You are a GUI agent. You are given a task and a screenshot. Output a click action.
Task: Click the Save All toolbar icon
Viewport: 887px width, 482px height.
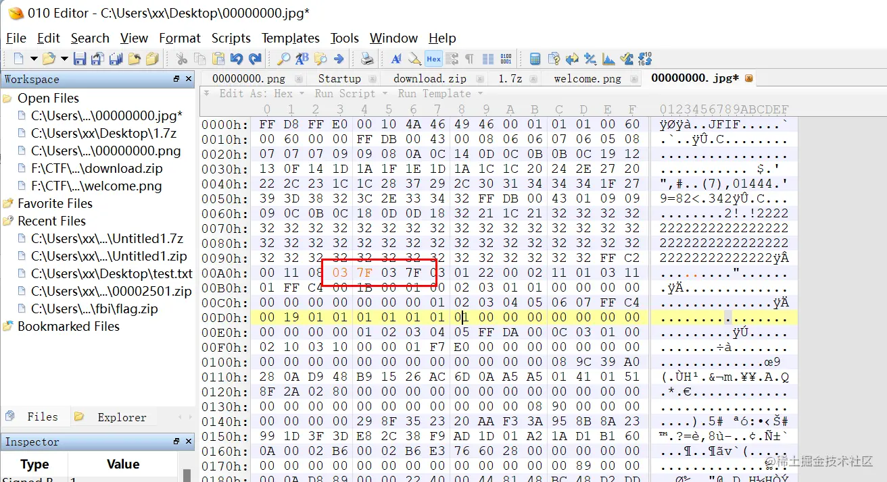pos(116,59)
